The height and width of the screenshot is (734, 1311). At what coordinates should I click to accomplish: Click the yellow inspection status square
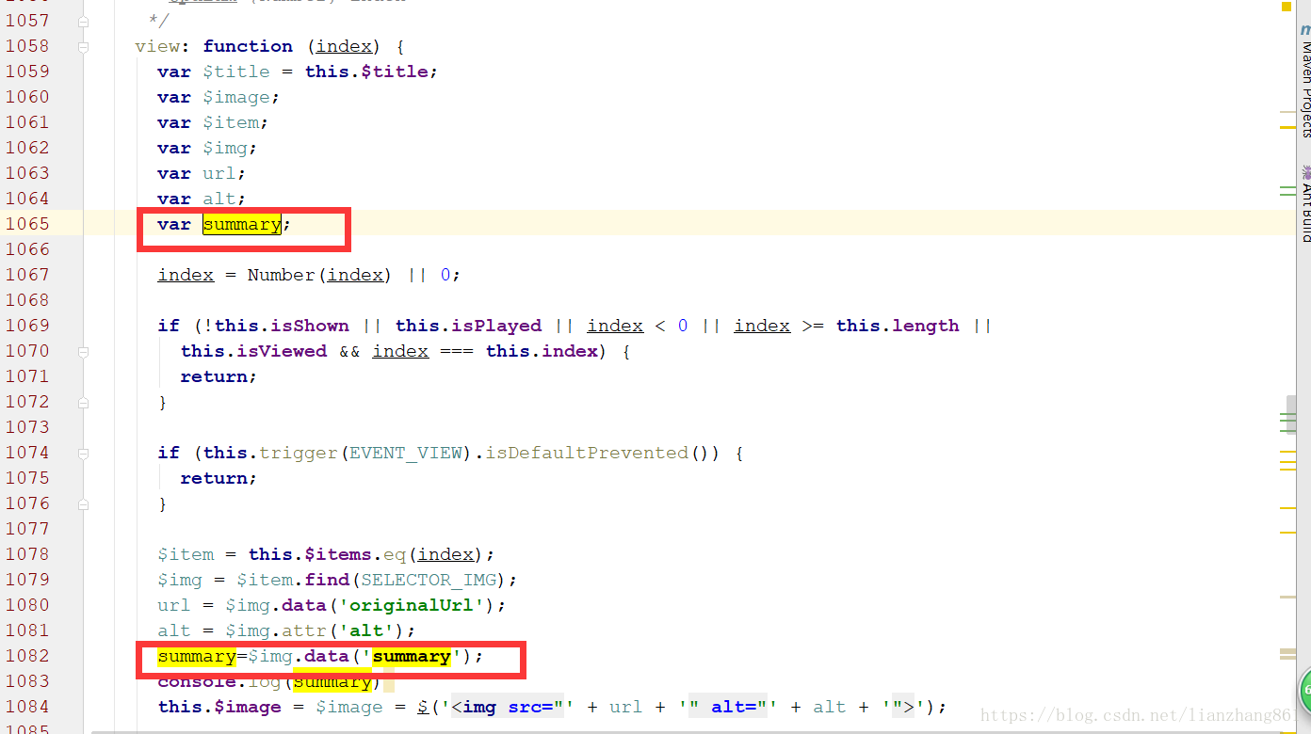(x=1287, y=6)
